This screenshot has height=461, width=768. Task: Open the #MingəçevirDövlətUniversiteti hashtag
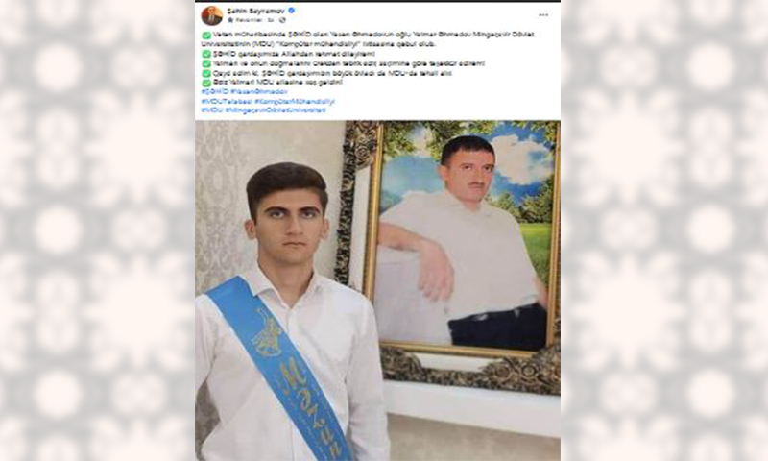pos(276,110)
